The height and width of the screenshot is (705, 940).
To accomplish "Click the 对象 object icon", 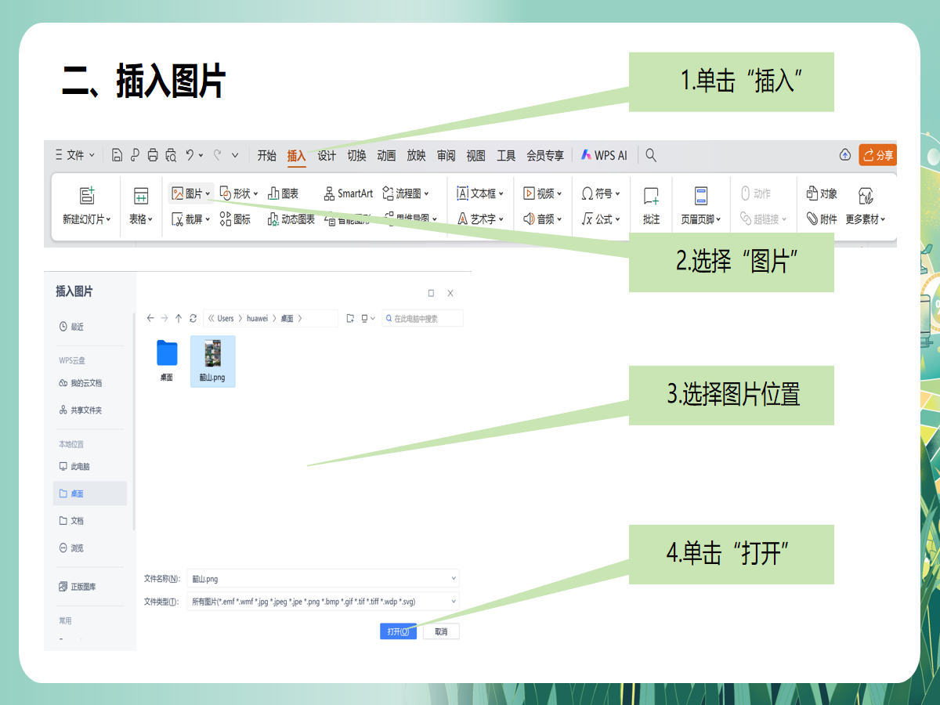I will pos(812,193).
